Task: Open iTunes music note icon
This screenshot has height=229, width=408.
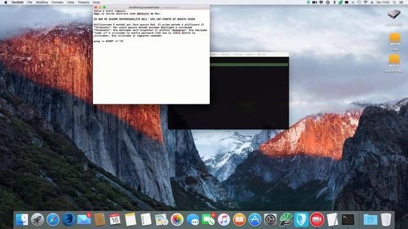Action: pyautogui.click(x=224, y=219)
